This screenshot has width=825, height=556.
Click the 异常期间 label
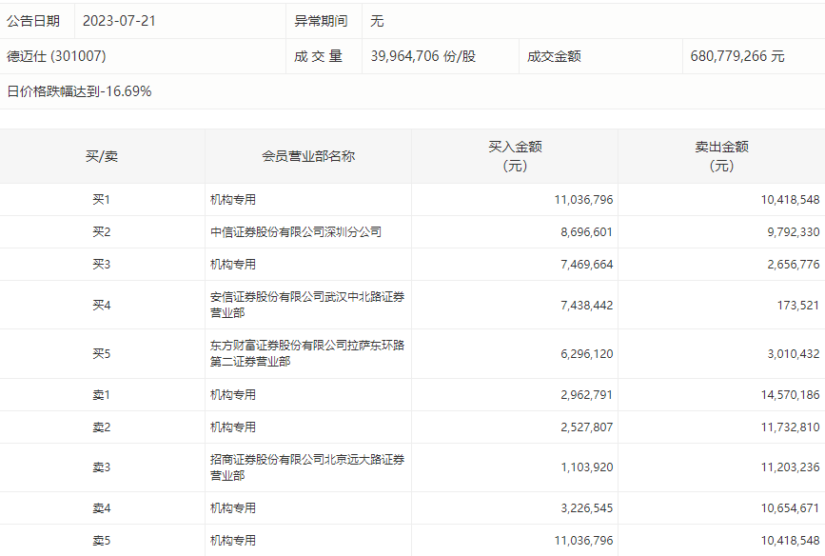[321, 21]
